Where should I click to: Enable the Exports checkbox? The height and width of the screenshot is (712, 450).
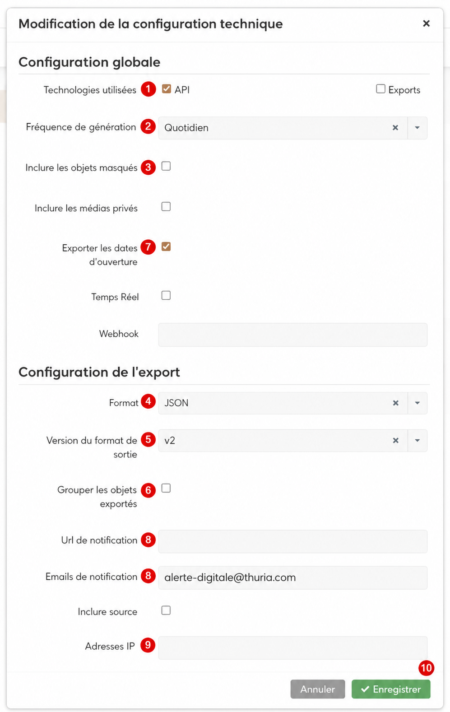[381, 89]
